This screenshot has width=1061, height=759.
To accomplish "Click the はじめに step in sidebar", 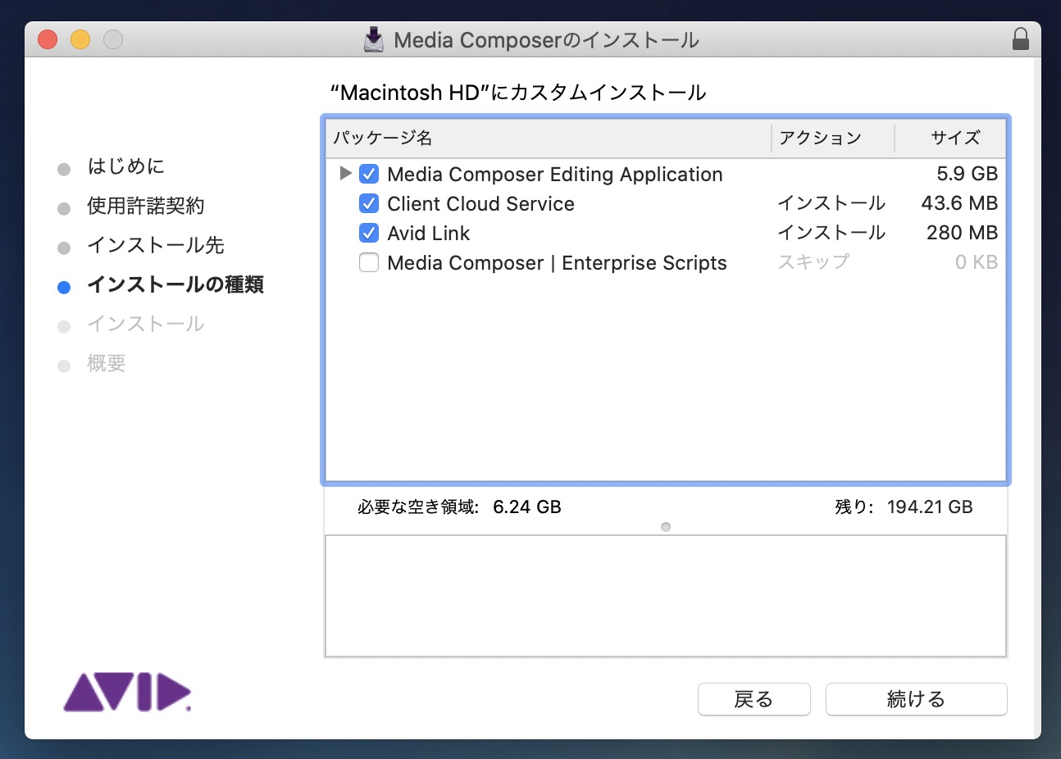I will [125, 166].
